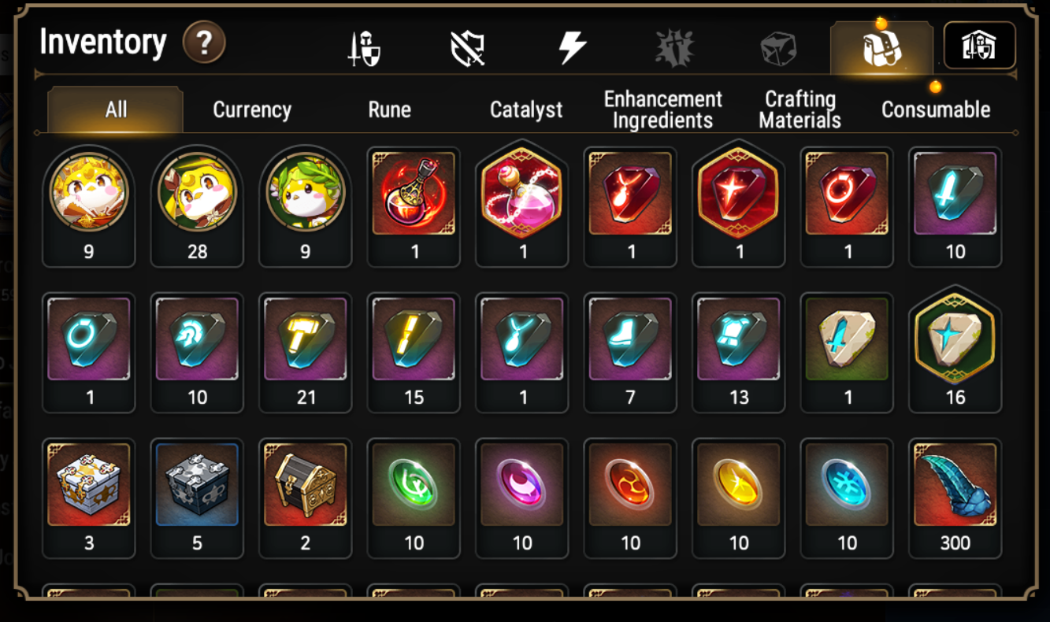Screen dimensions: 1050x622
Task: Open the Enhancement Ingredients tab
Action: [662, 110]
